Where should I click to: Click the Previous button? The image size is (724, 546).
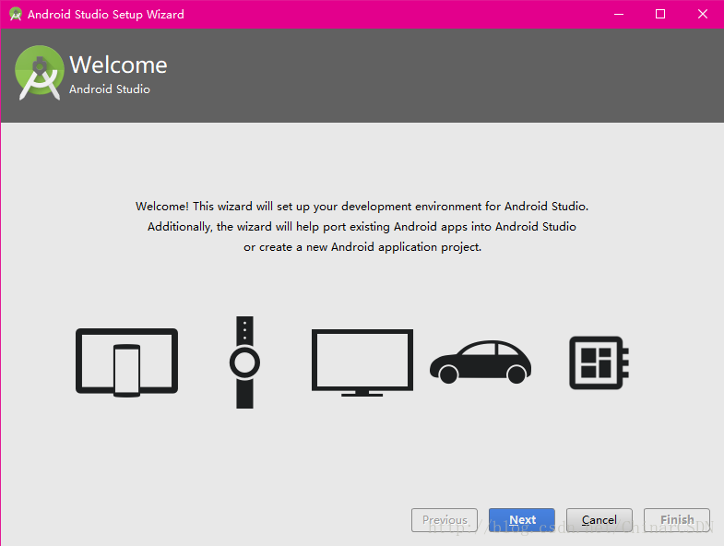(445, 520)
